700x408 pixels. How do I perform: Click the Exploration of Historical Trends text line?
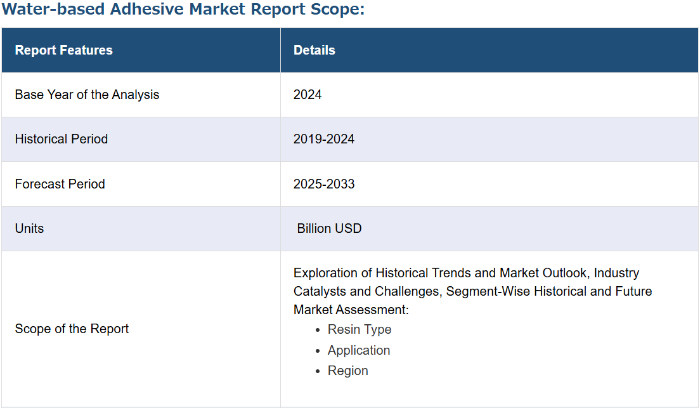tap(466, 273)
